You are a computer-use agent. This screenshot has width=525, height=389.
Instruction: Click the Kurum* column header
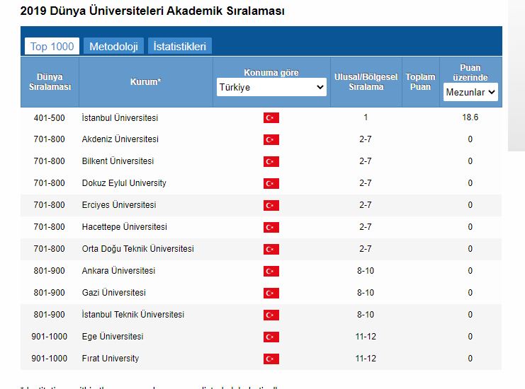click(x=146, y=82)
